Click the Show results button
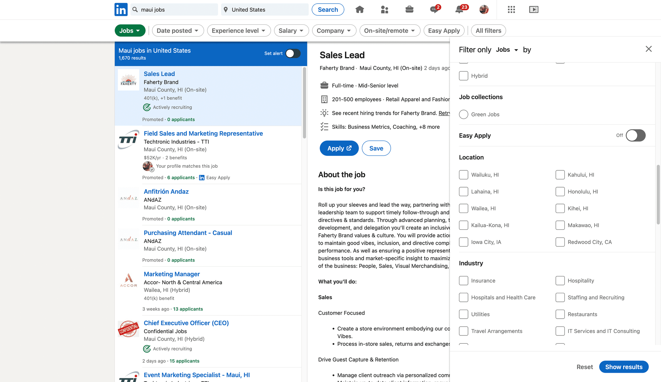 coord(623,367)
